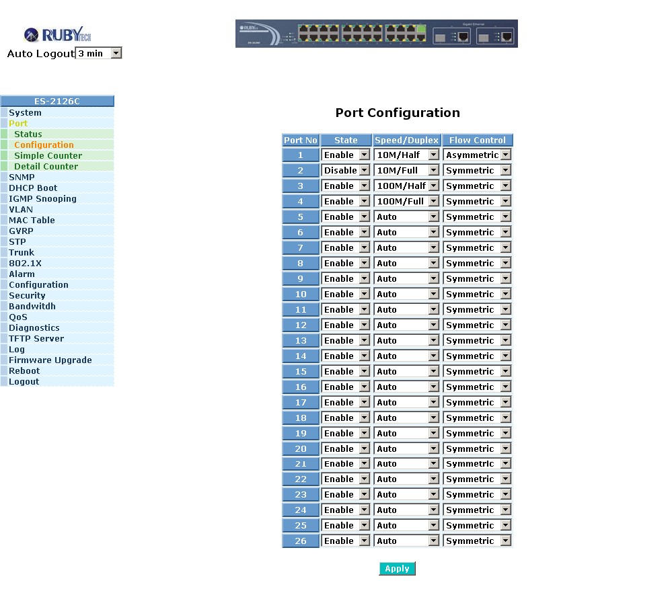Click port number 26 cell
This screenshot has width=670, height=593.
coord(301,541)
